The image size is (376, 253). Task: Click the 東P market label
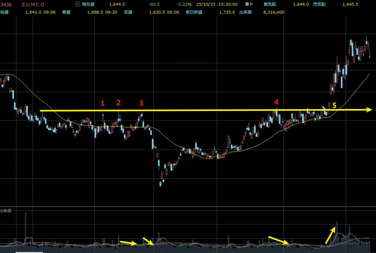pos(249,4)
